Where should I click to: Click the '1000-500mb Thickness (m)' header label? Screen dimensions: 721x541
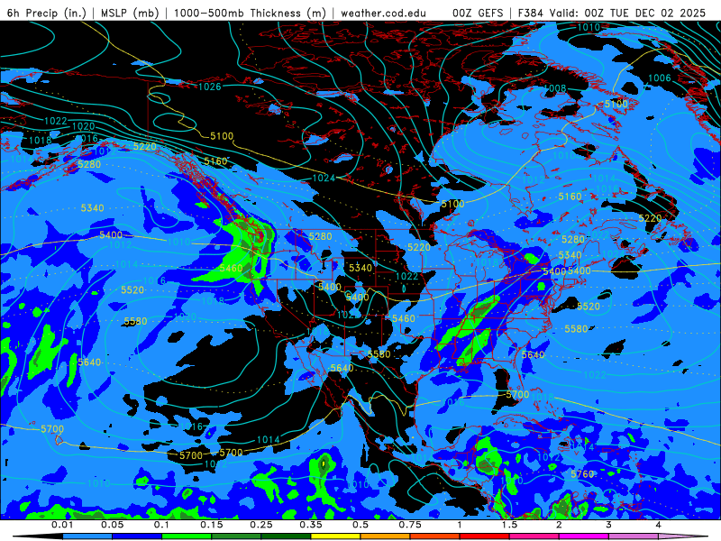pyautogui.click(x=250, y=13)
